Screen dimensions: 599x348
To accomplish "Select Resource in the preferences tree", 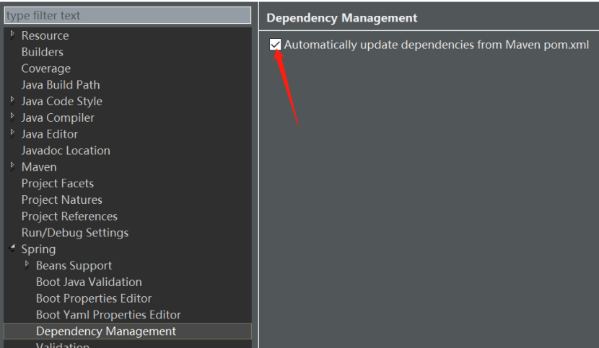I will pos(45,35).
